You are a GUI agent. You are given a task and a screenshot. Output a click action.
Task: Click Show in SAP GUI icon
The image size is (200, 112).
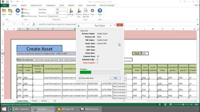(86, 11)
